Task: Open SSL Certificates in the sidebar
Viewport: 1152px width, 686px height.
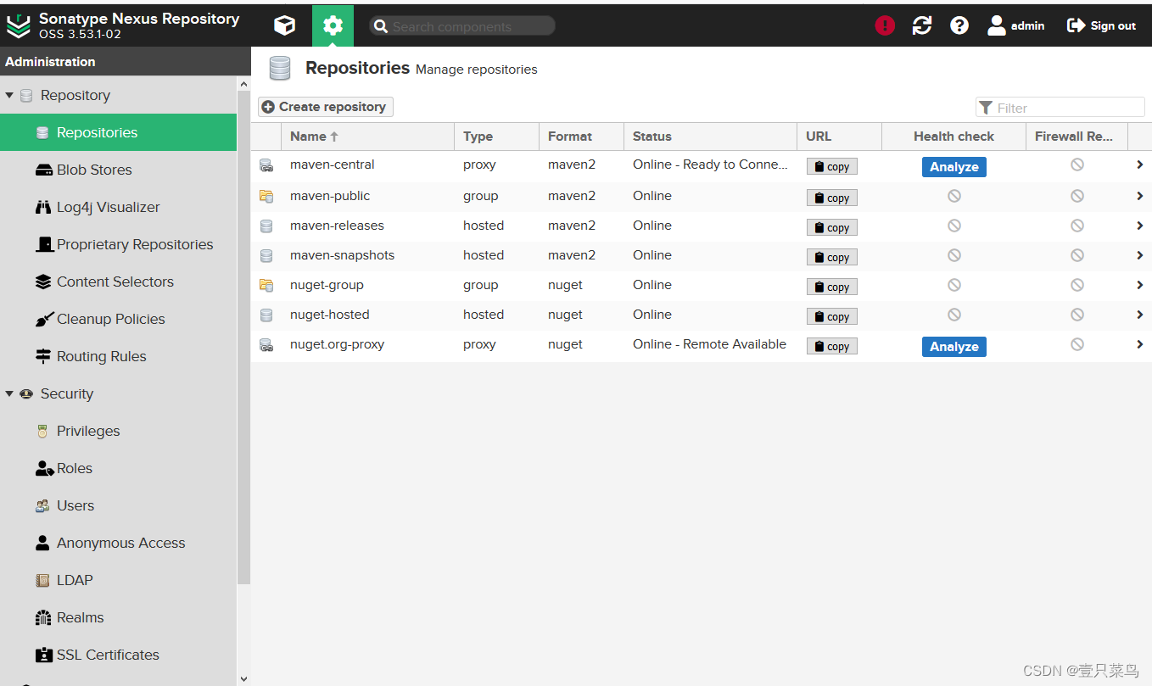Action: tap(118, 655)
